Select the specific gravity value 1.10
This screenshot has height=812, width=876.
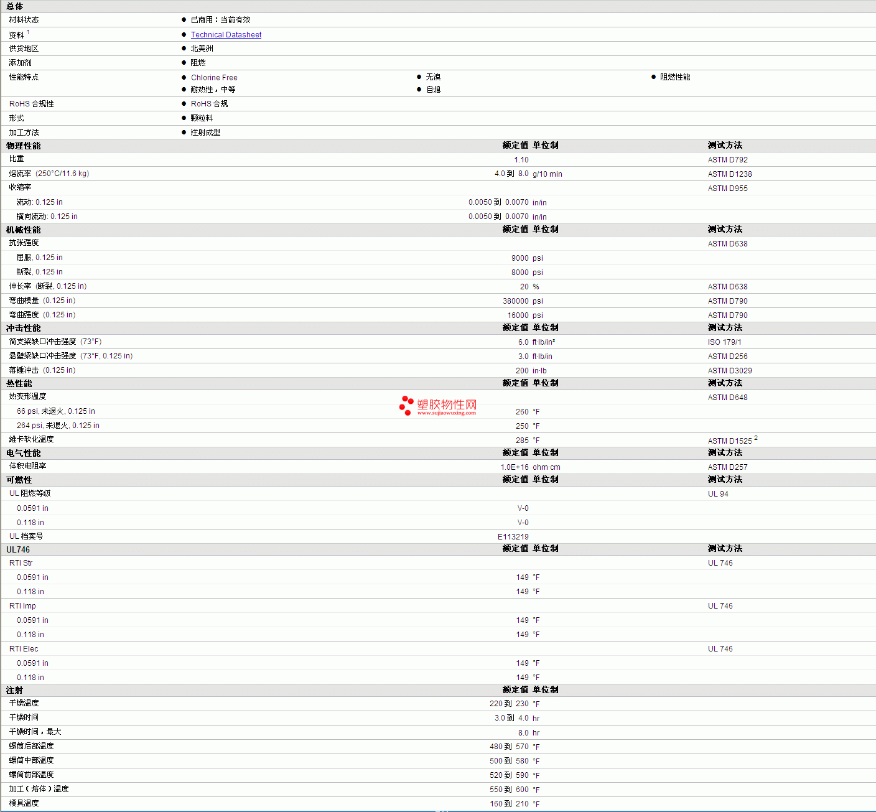[x=521, y=160]
